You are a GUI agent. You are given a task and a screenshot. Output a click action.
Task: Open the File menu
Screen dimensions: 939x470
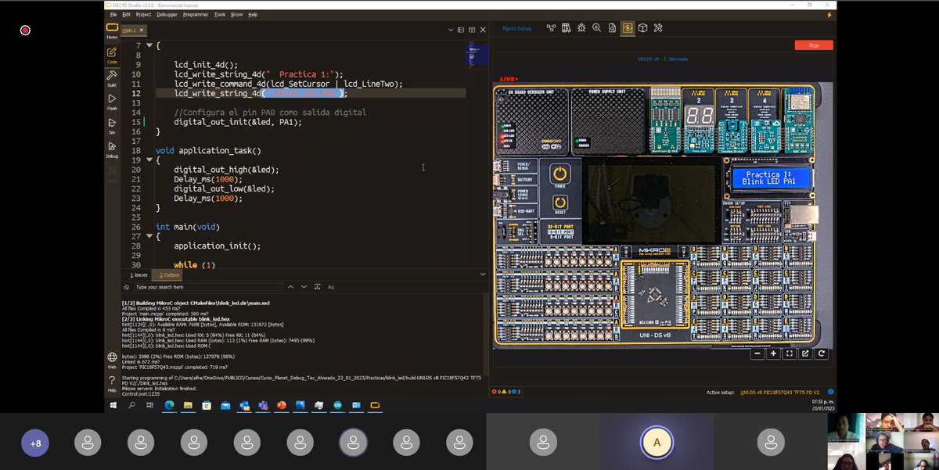pos(114,14)
